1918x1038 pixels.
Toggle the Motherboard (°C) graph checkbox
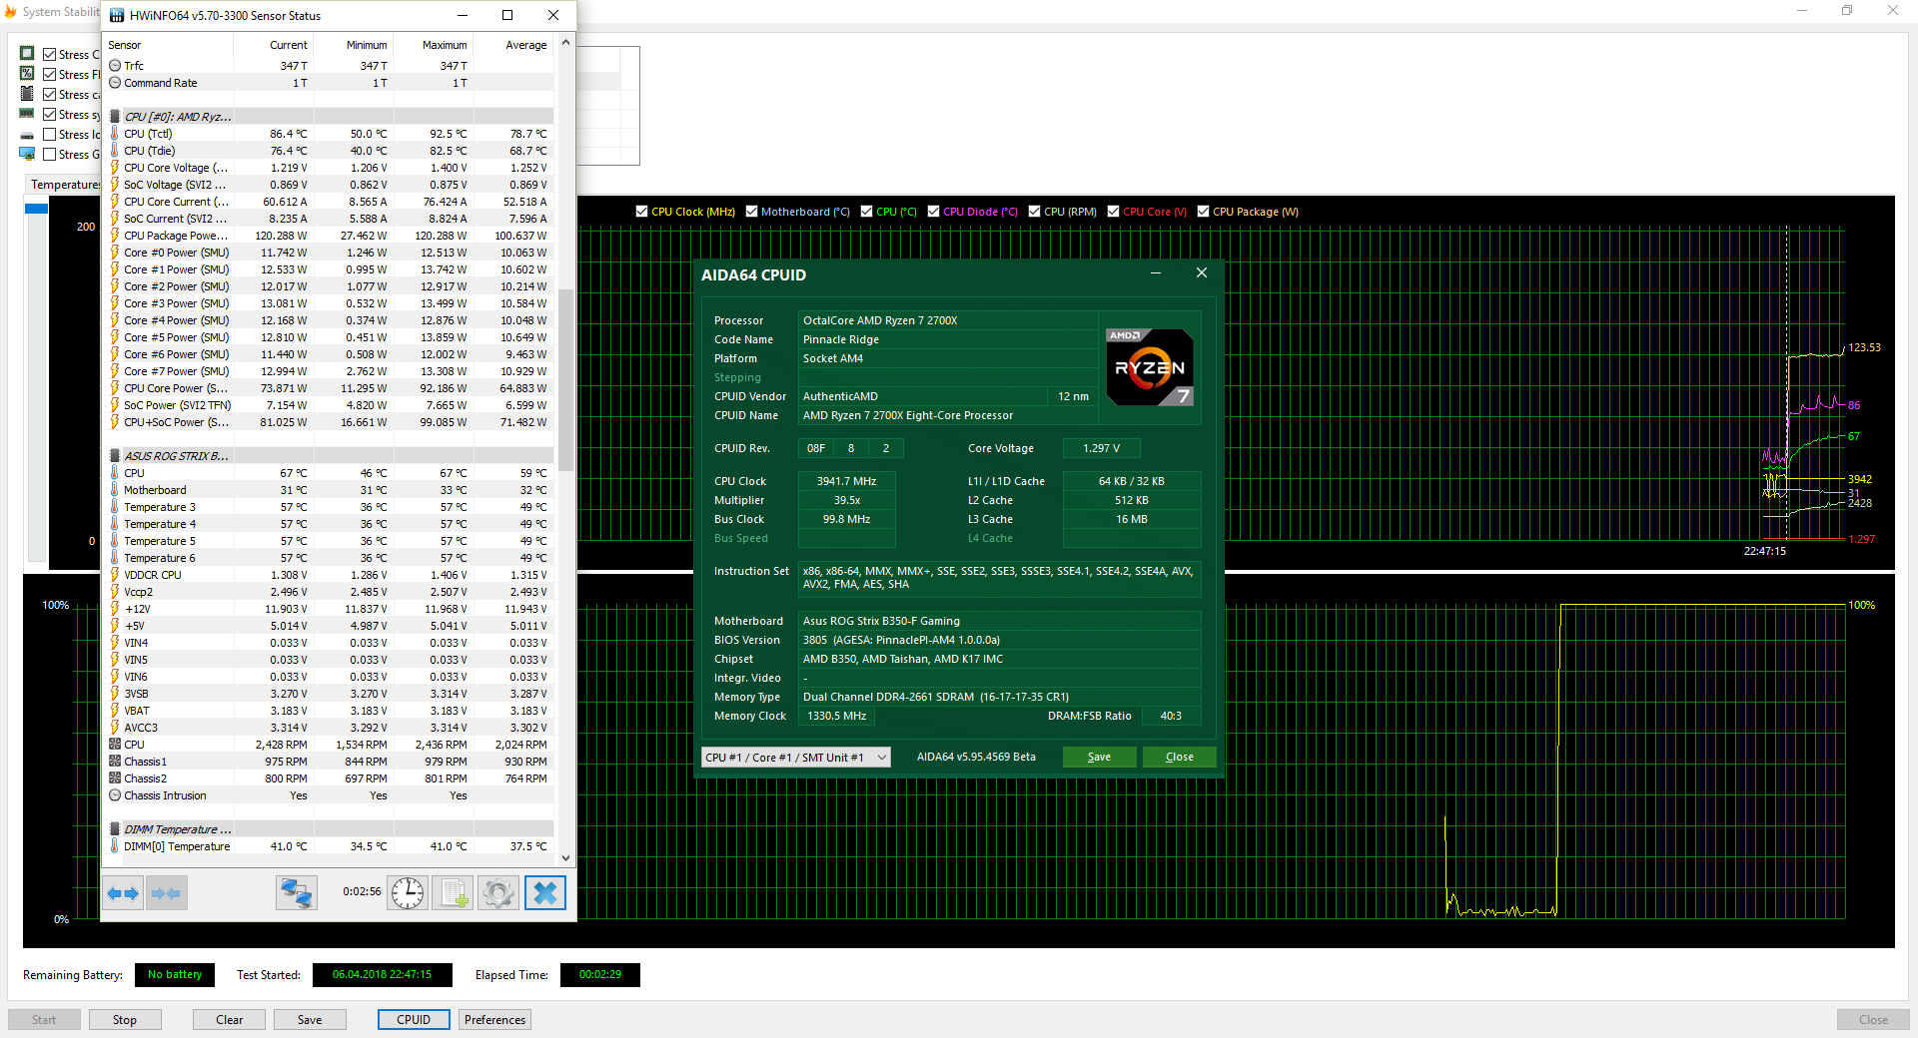click(752, 212)
